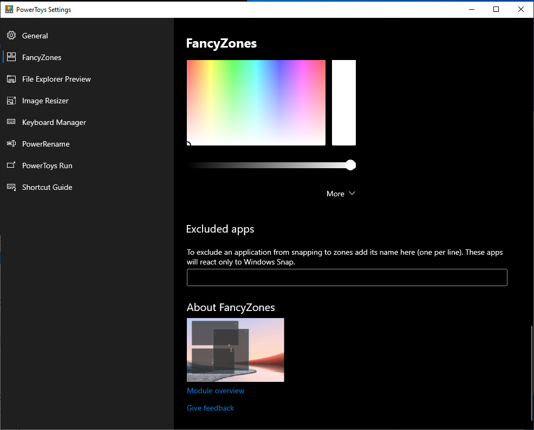534x430 pixels.
Task: Click the PowerToys Settings window title
Action: (x=43, y=10)
